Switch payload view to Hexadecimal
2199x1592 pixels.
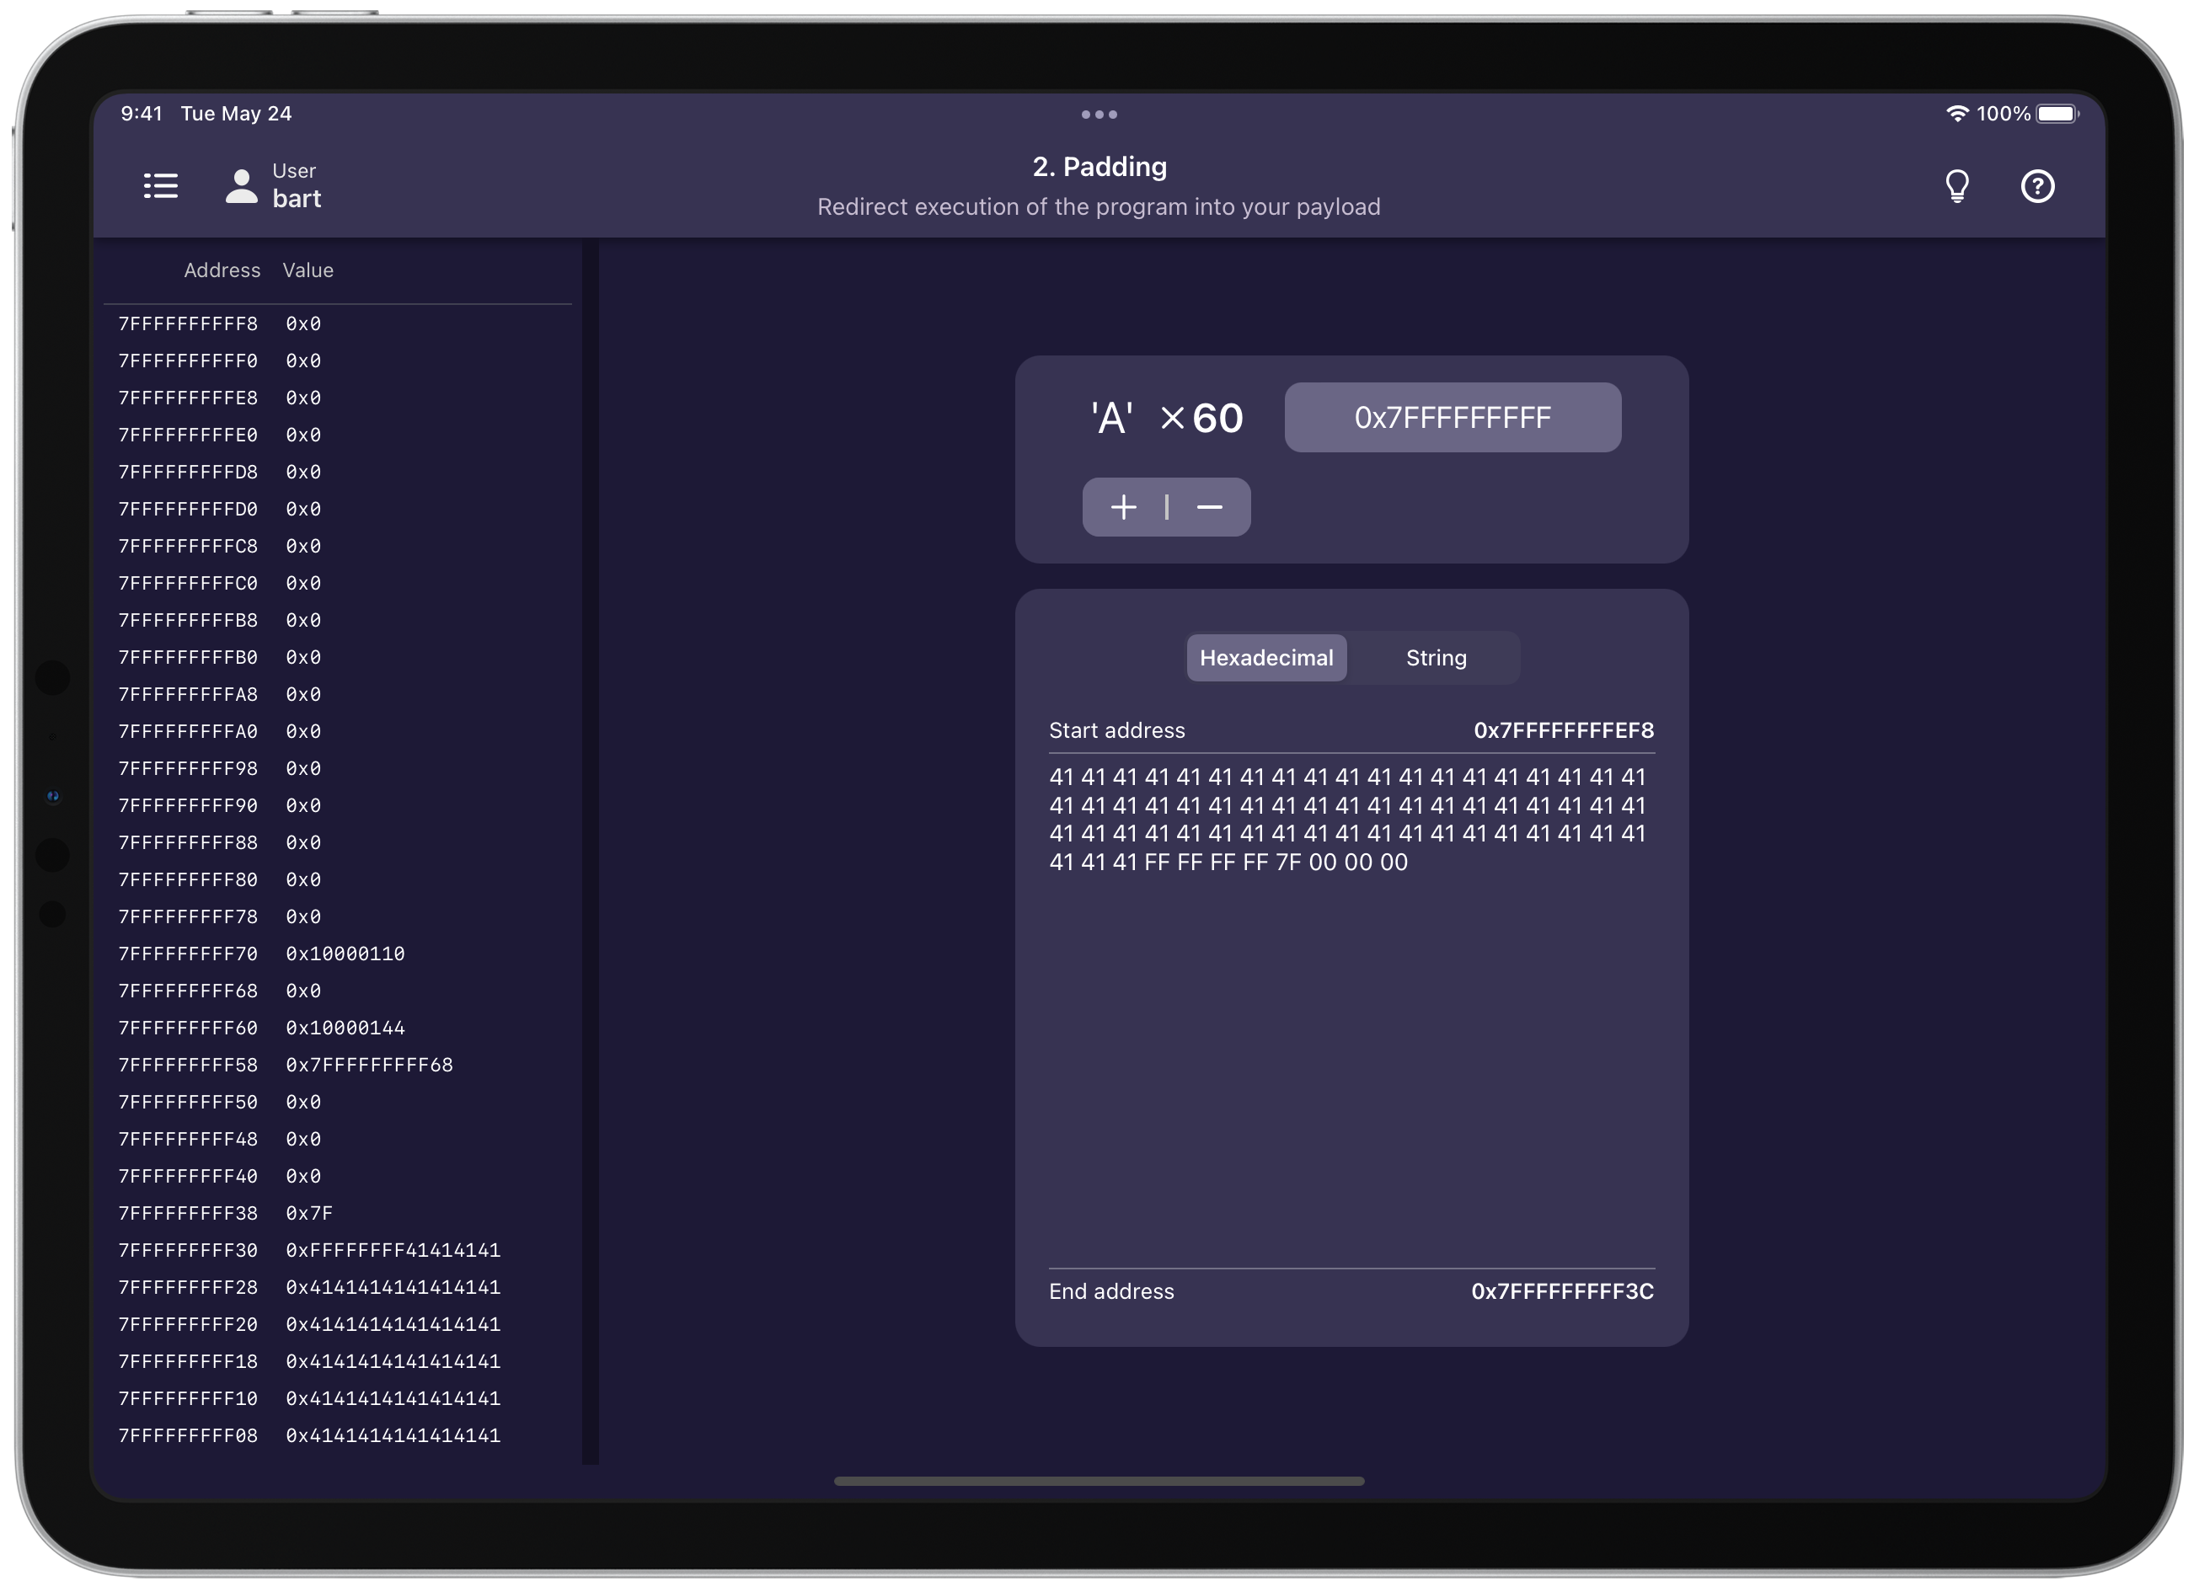tap(1265, 659)
